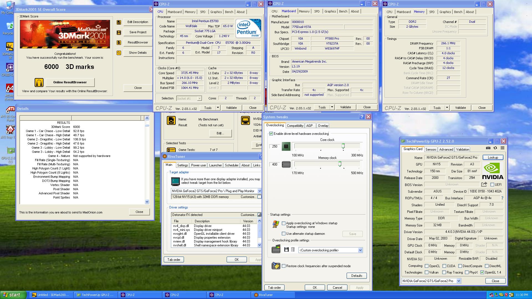532x299 pixels.
Task: Adjust the Core clock slider handle
Action: 343,146
